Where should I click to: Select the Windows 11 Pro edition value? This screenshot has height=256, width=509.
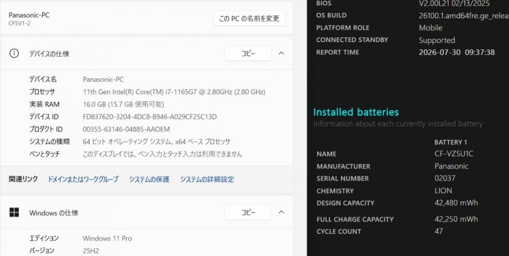pyautogui.click(x=107, y=239)
